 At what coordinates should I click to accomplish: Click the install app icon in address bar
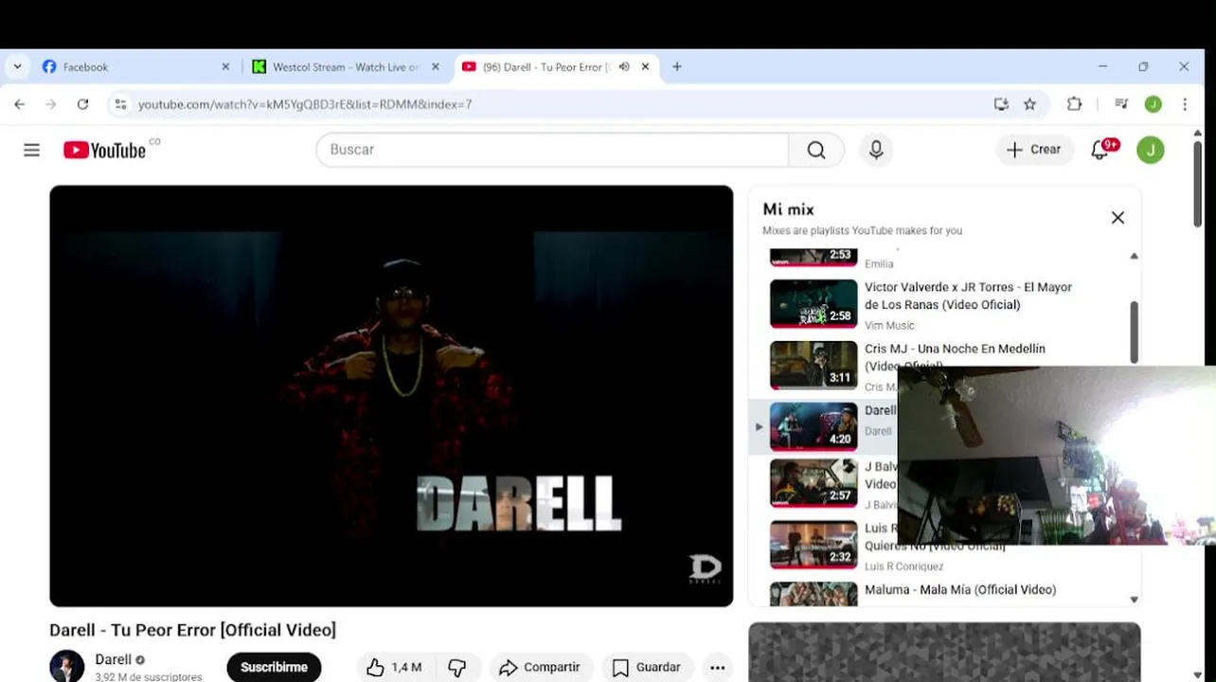[x=1001, y=104]
